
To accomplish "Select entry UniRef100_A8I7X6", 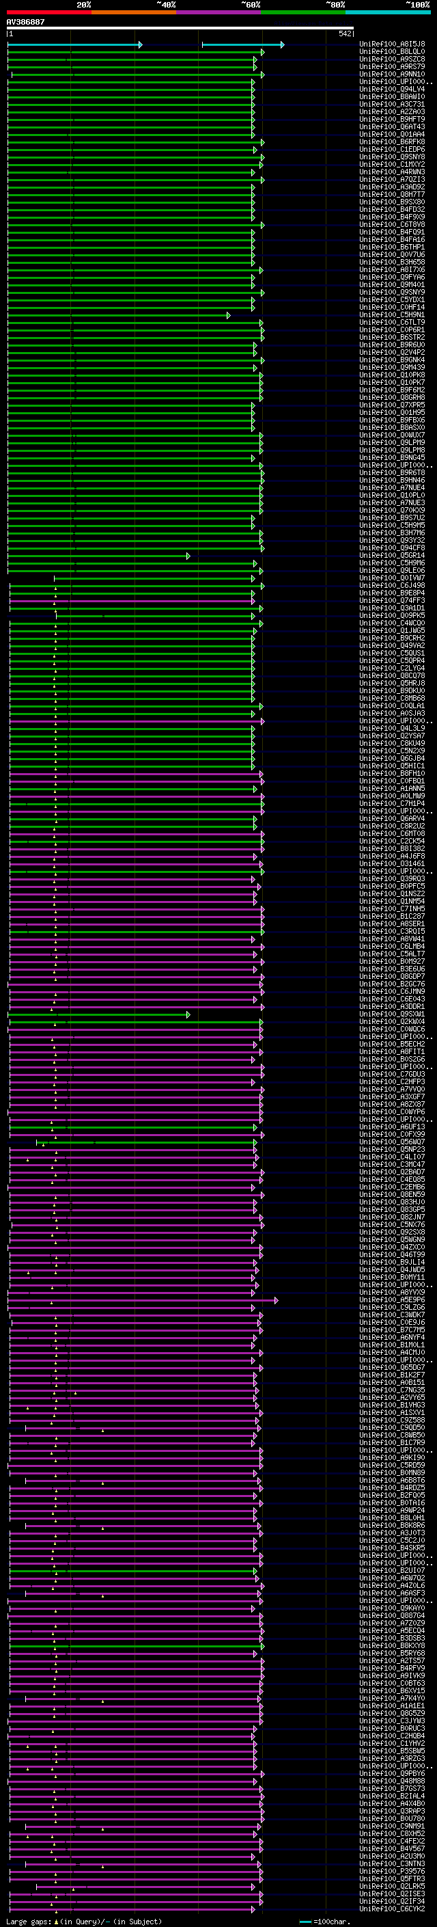I will pyautogui.click(x=392, y=269).
